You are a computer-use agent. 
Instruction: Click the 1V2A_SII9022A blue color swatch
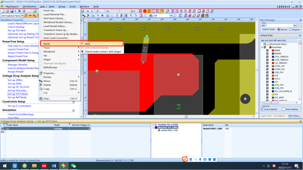pyautogui.click(x=273, y=57)
